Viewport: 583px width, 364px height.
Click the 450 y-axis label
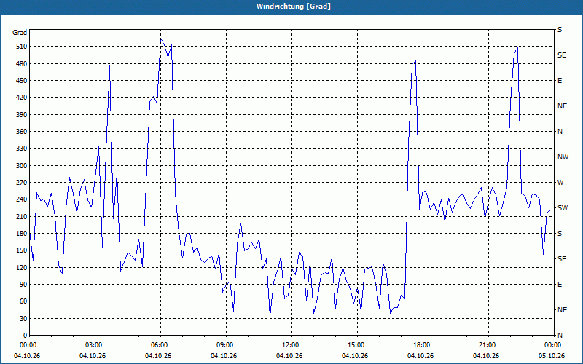coord(21,81)
